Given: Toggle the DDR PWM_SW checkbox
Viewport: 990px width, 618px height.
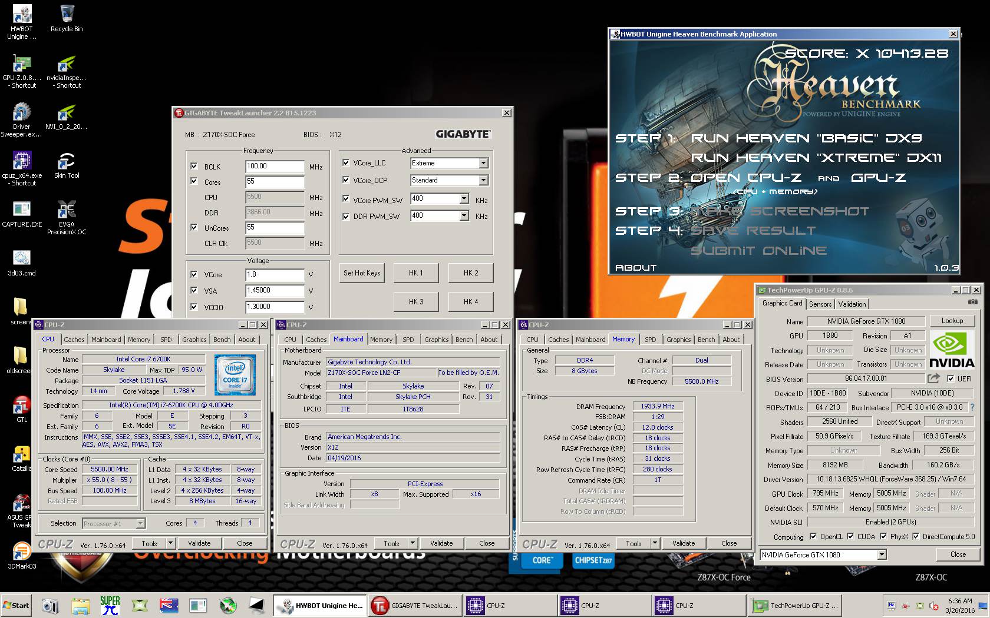Looking at the screenshot, I should [x=346, y=216].
